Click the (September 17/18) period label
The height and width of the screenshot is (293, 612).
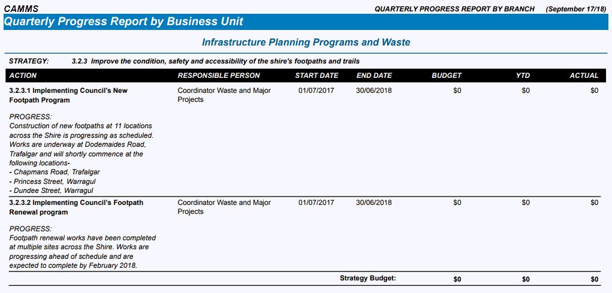[x=575, y=9]
